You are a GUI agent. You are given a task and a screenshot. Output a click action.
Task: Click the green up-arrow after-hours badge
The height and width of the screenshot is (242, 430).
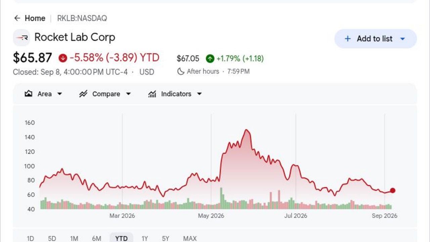point(210,58)
